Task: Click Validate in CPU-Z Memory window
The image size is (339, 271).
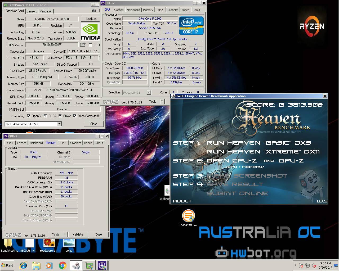Action: [x=78, y=234]
